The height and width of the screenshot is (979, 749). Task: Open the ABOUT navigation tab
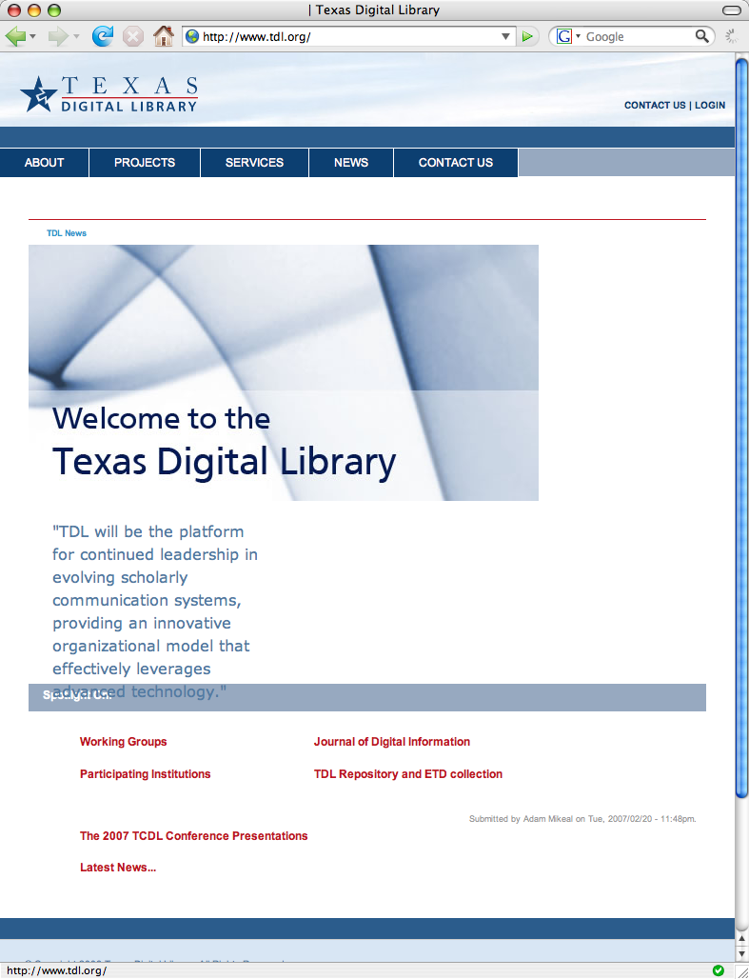coord(45,162)
